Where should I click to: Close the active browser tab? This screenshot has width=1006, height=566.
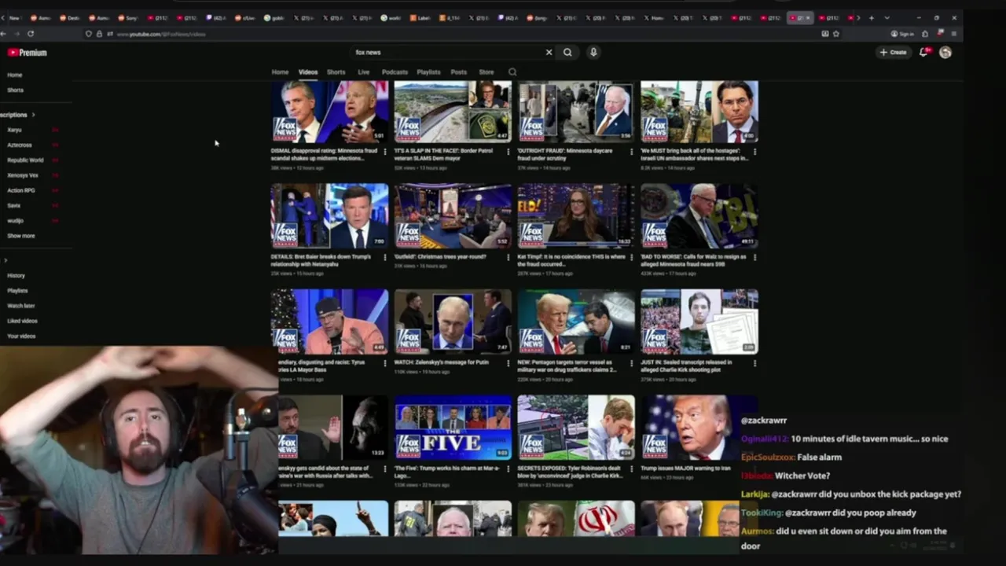[x=808, y=18]
